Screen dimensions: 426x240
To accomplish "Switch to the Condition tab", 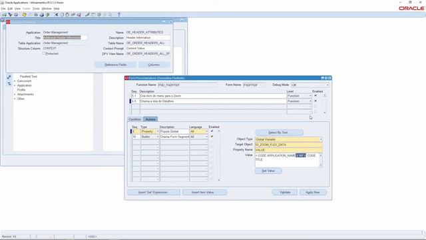I will click(134, 119).
